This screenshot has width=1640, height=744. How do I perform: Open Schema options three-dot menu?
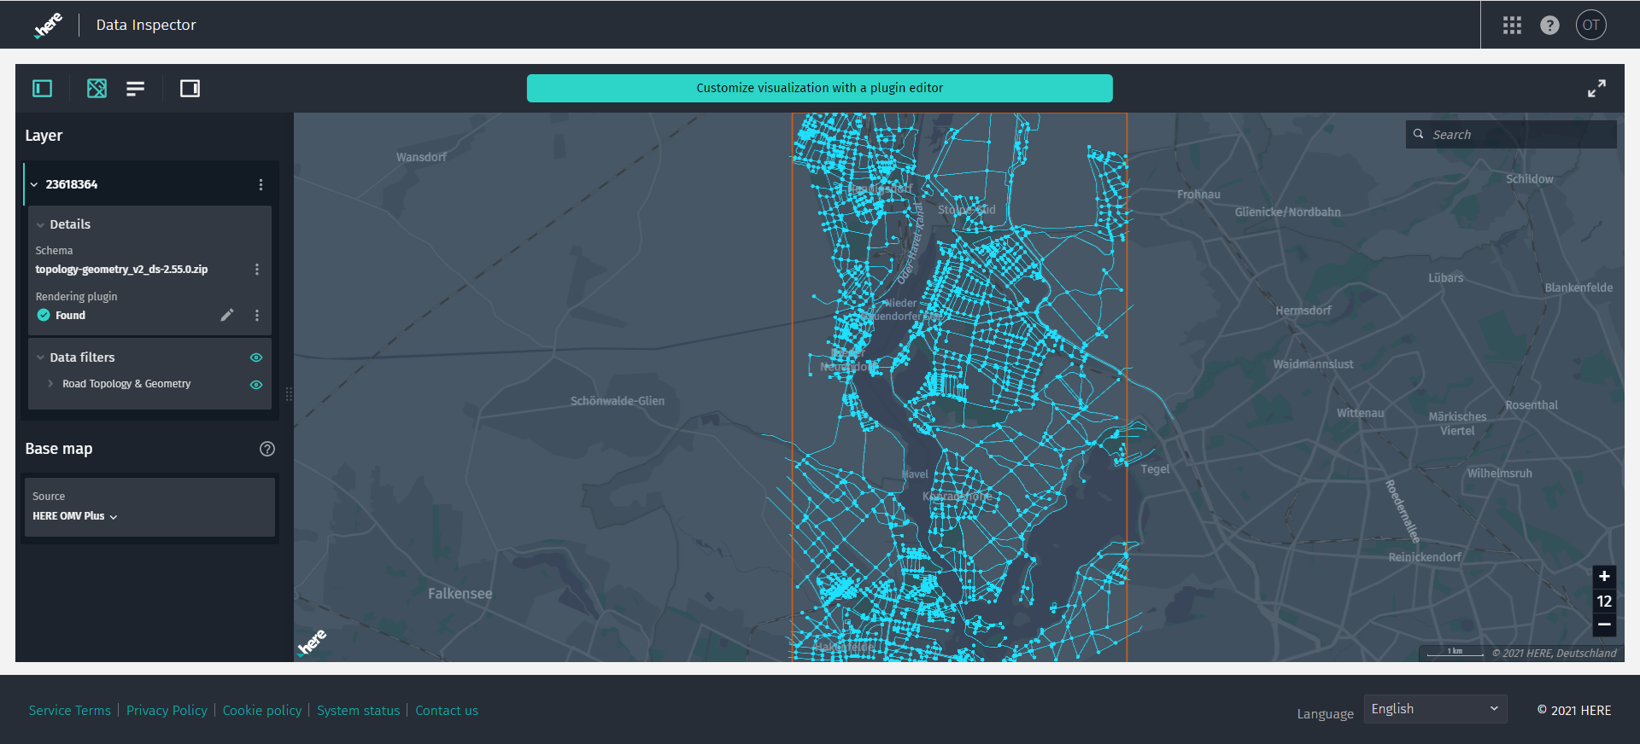click(256, 269)
